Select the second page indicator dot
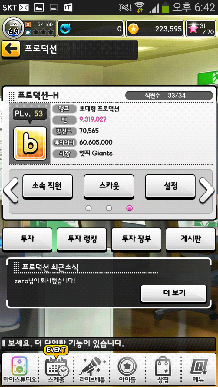The image size is (218, 387). click(109, 208)
